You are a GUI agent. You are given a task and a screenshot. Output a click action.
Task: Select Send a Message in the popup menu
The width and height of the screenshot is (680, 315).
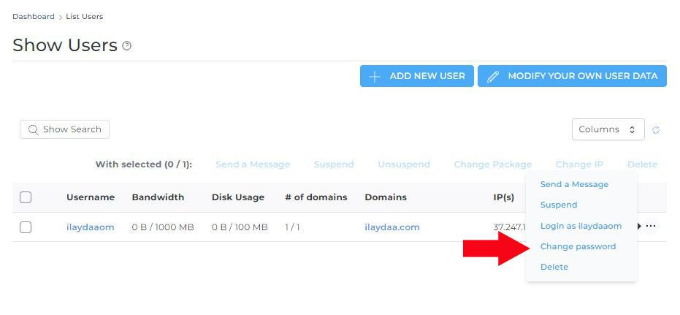click(574, 184)
